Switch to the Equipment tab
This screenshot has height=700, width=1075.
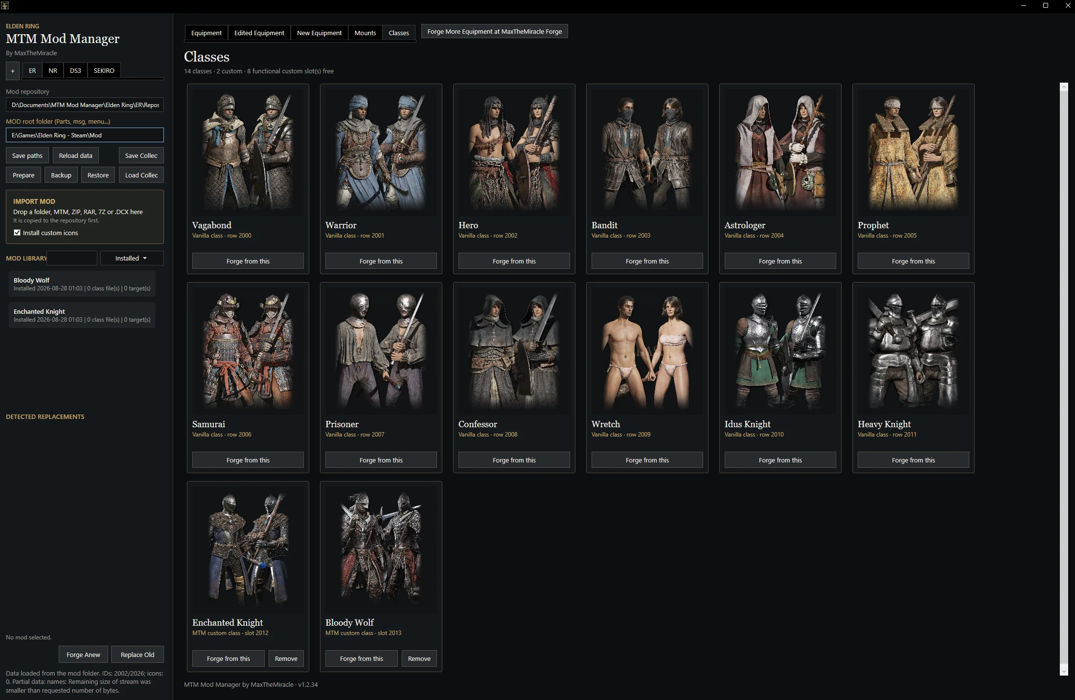pyautogui.click(x=206, y=33)
